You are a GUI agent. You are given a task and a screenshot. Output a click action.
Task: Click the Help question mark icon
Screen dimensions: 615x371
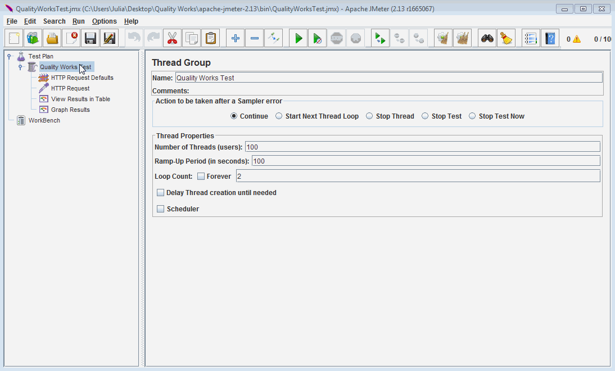(550, 38)
